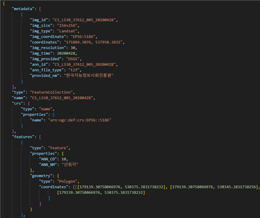This screenshot has width=260, height=218.
Task: Select the "img_coordinate" key
Action: [48, 37]
